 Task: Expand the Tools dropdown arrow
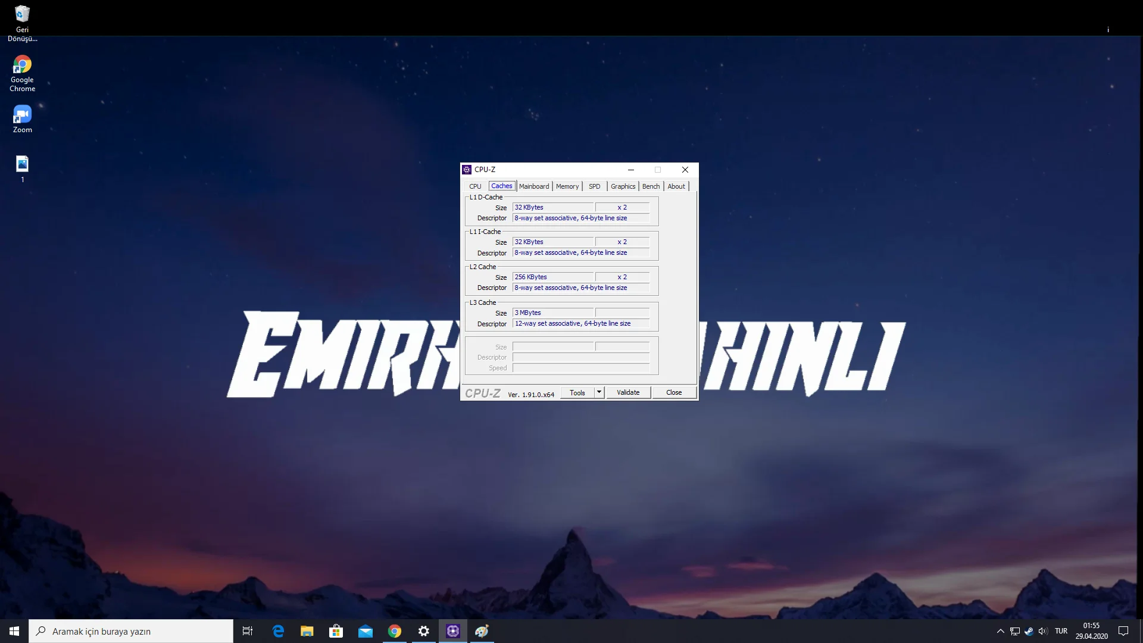(599, 392)
